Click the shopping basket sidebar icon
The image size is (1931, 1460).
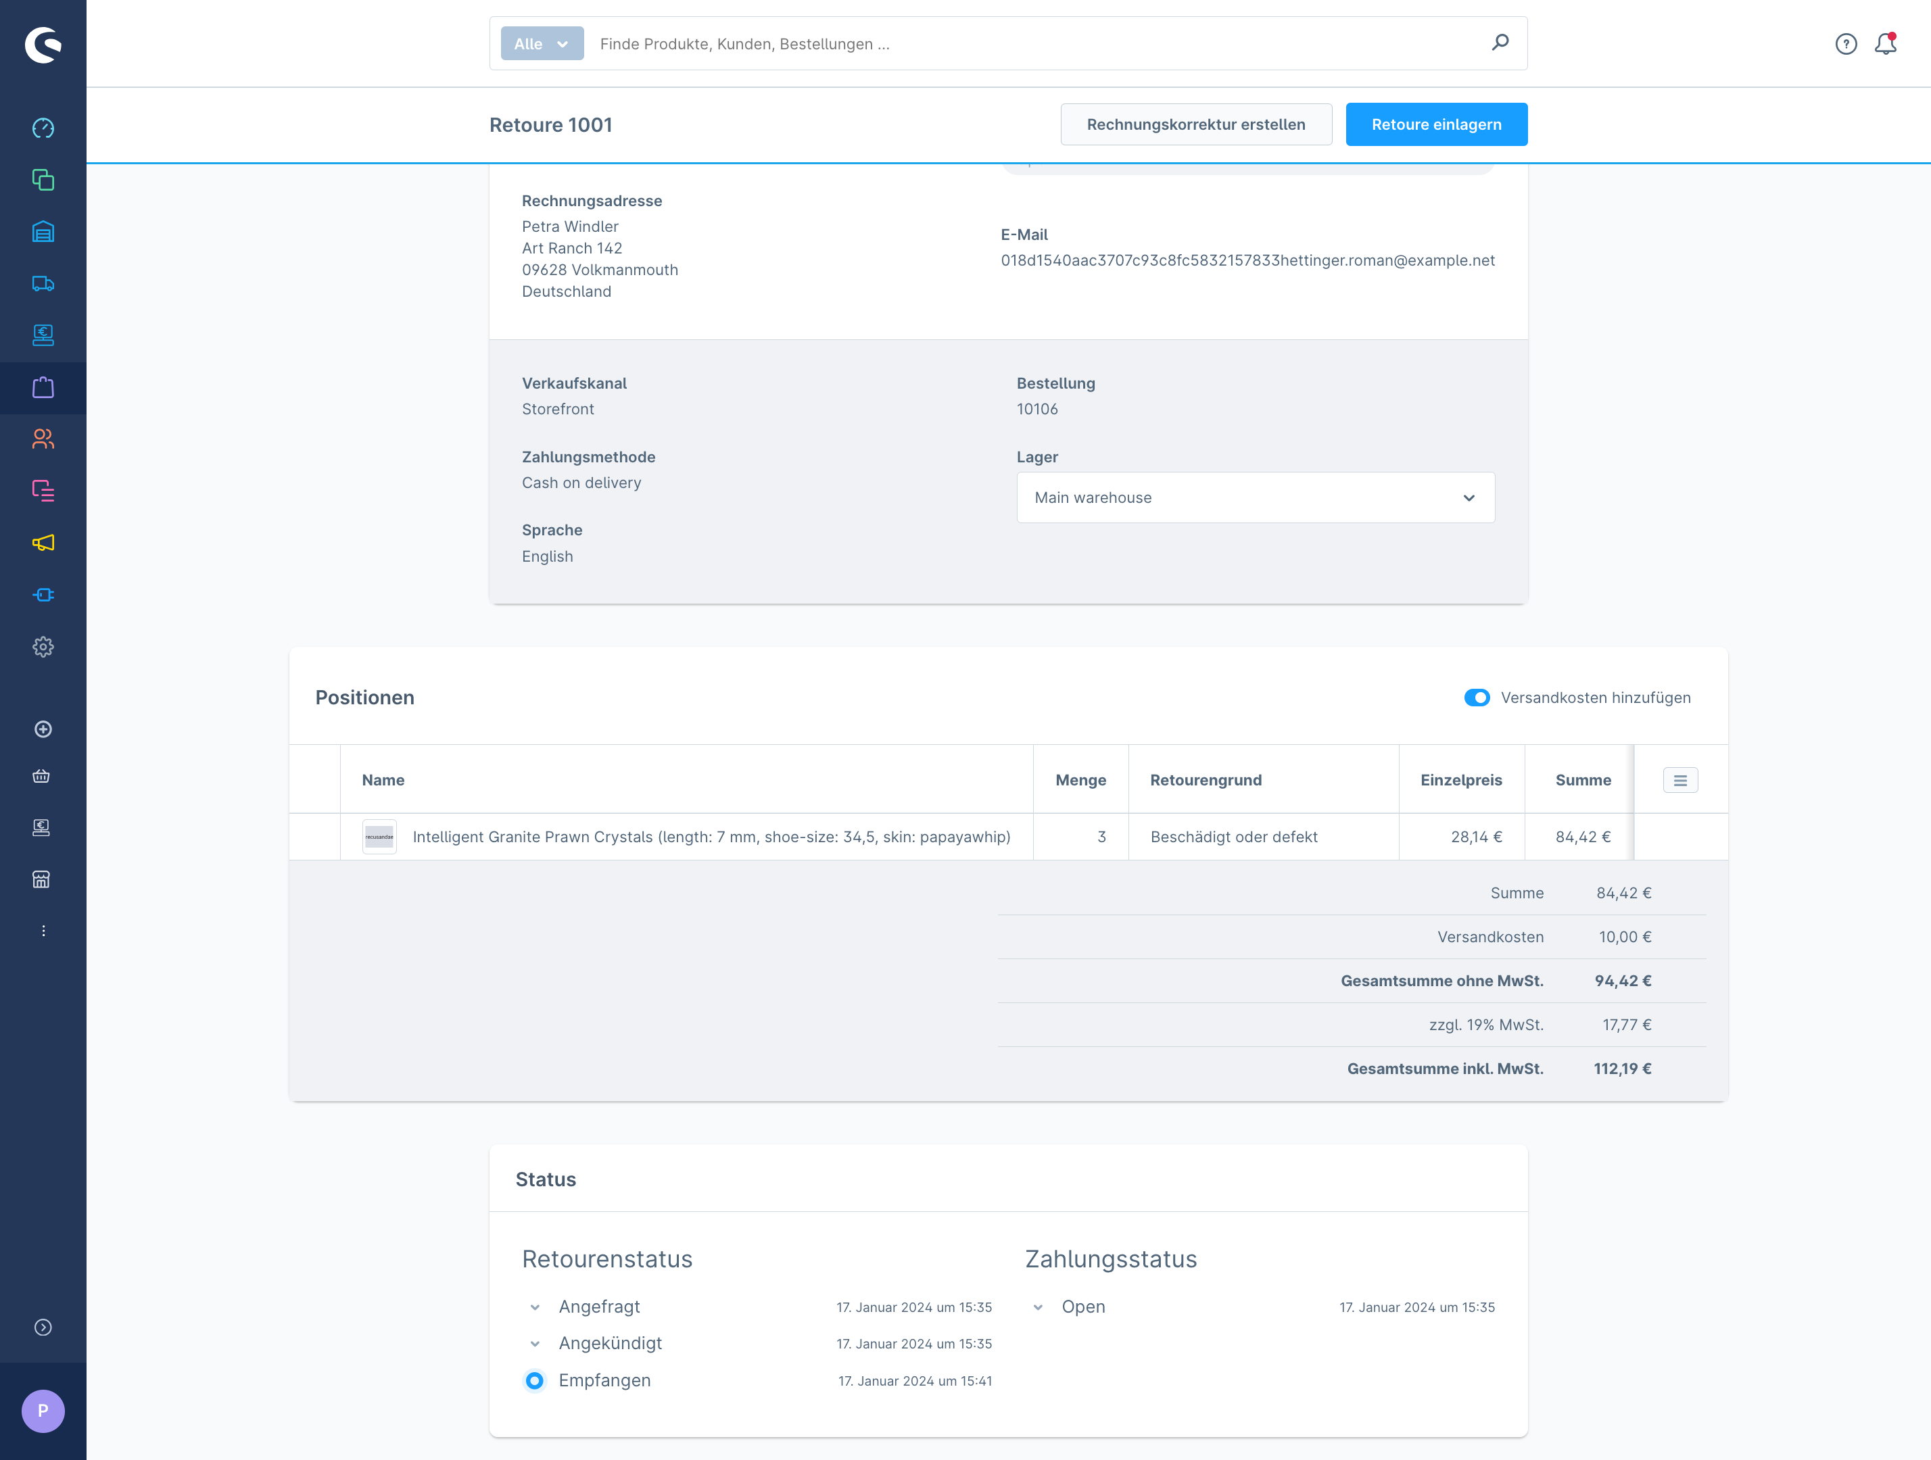(x=41, y=776)
